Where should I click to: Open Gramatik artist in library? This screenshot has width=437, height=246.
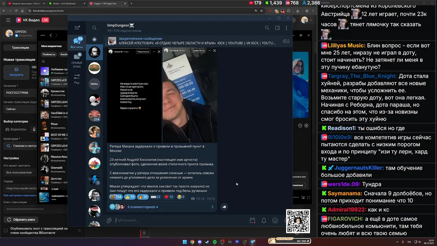pyautogui.click(x=54, y=169)
